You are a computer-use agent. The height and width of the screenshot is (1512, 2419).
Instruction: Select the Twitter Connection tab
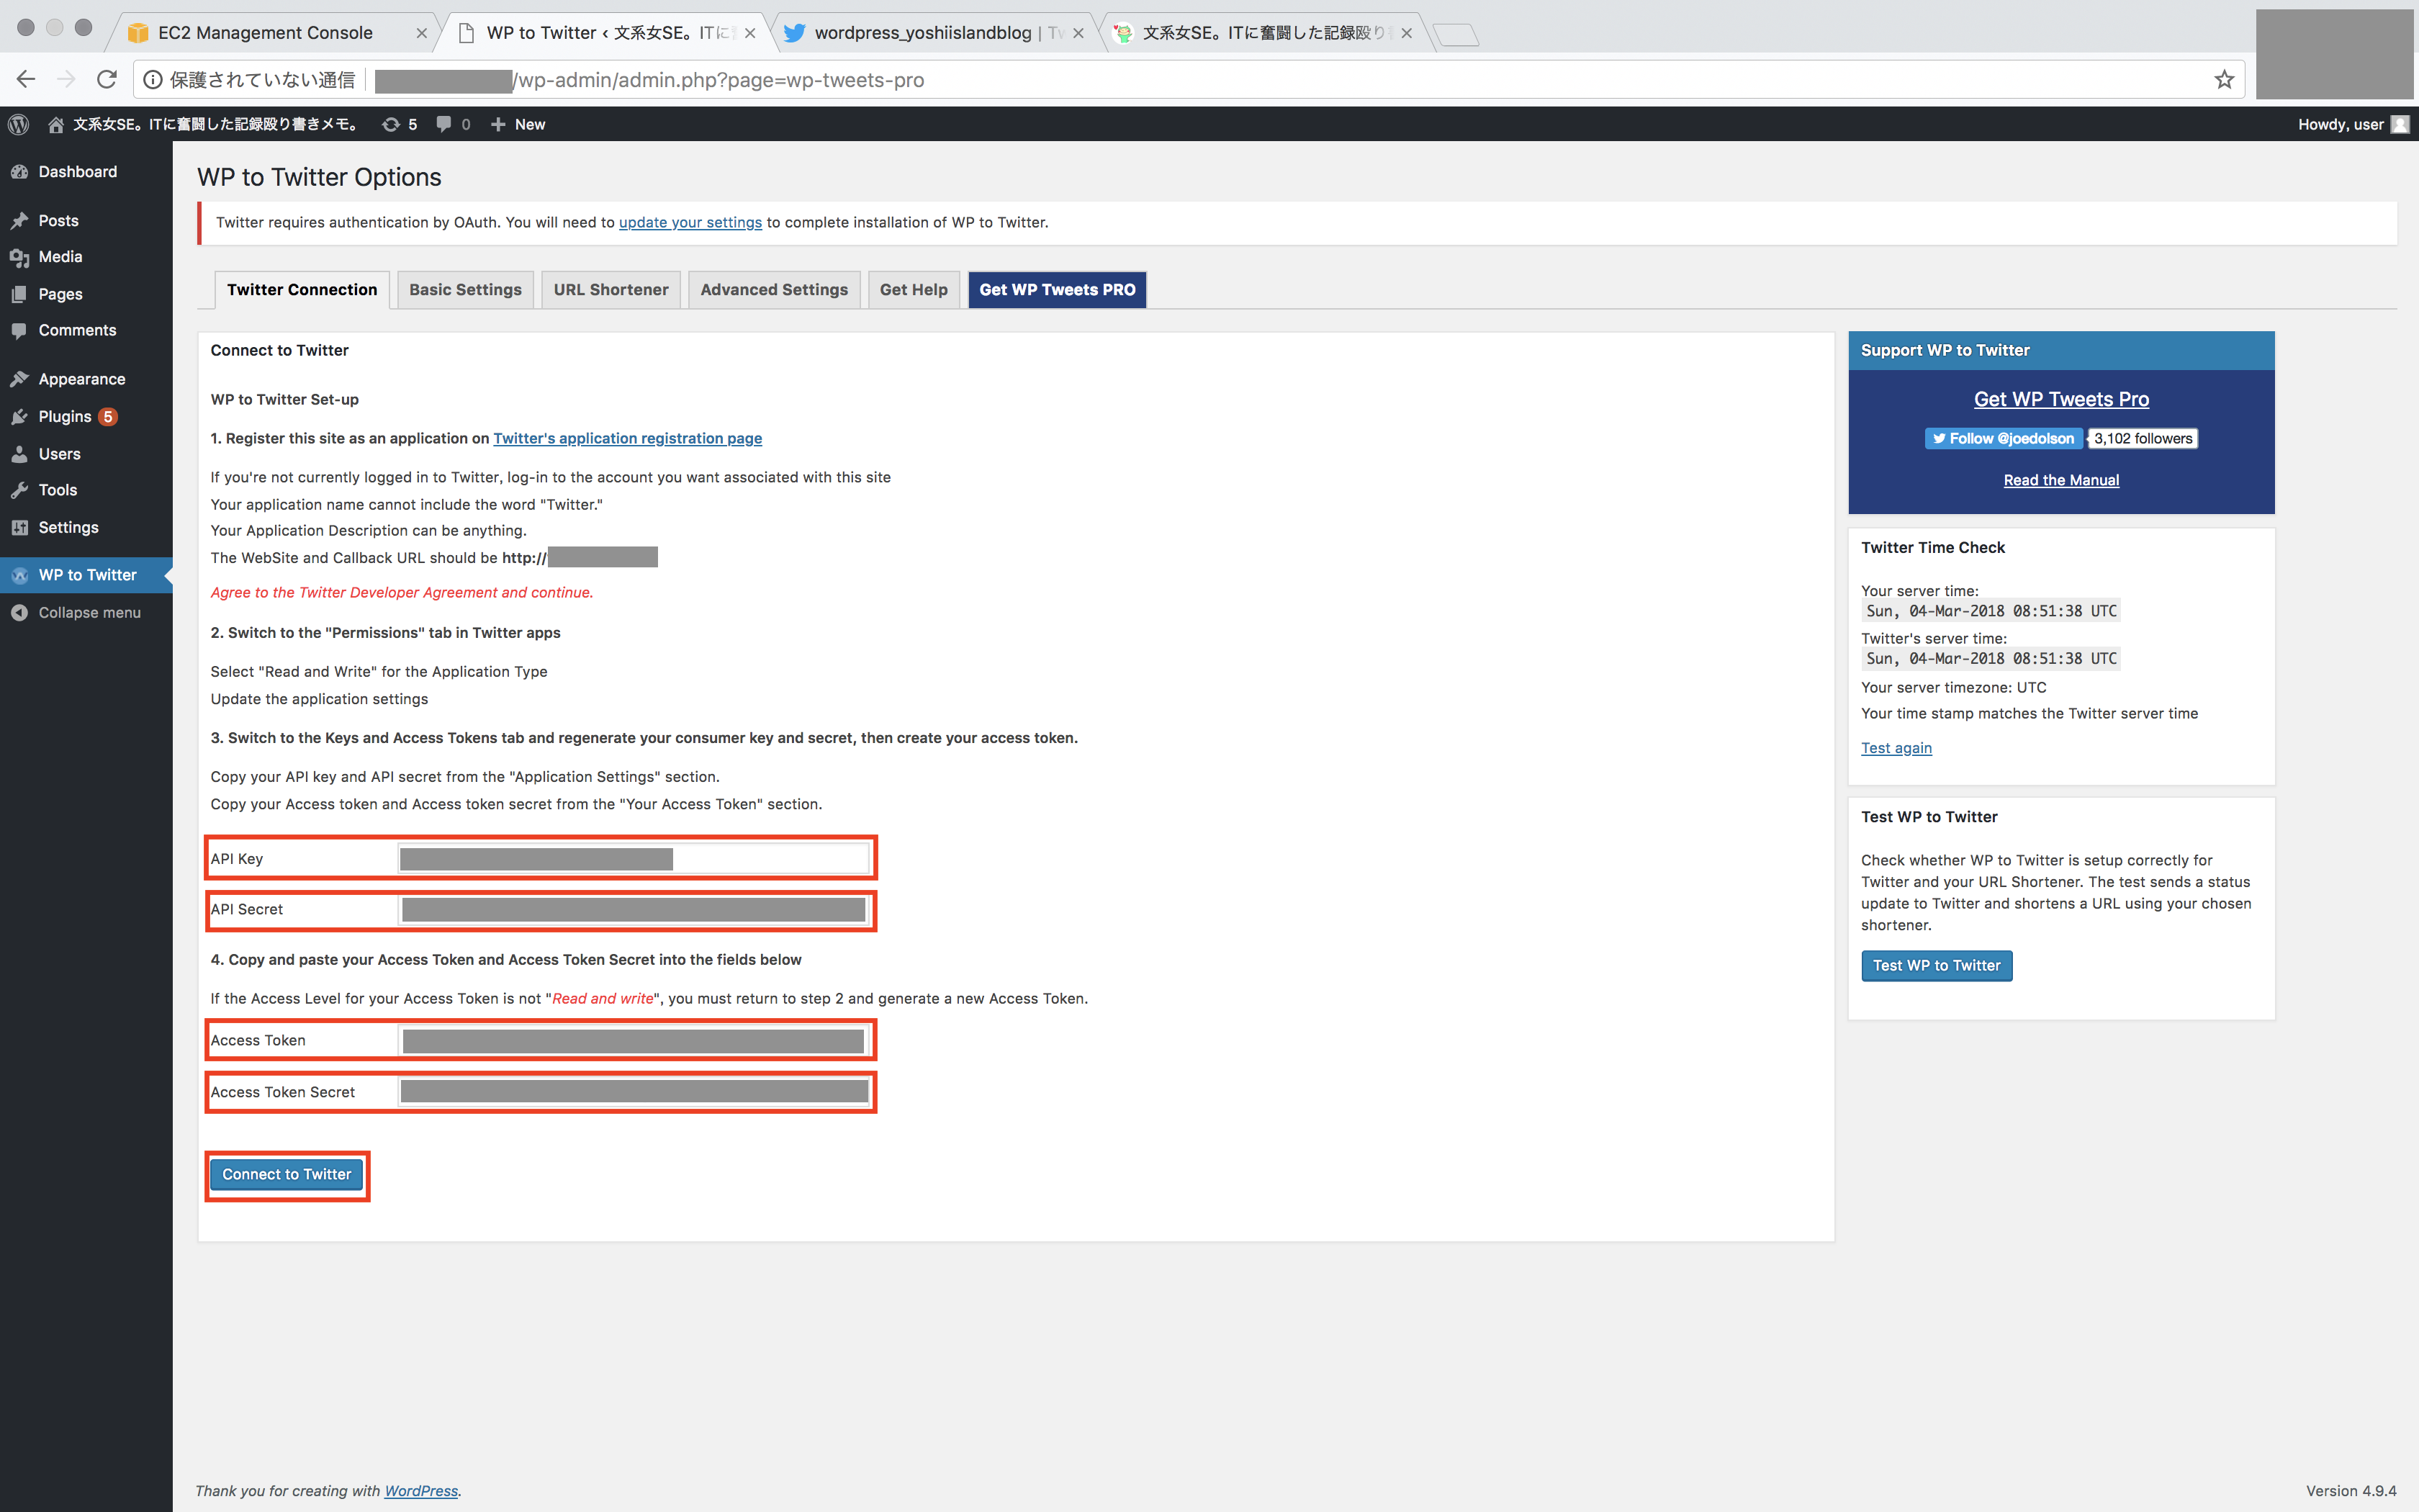[x=302, y=290]
